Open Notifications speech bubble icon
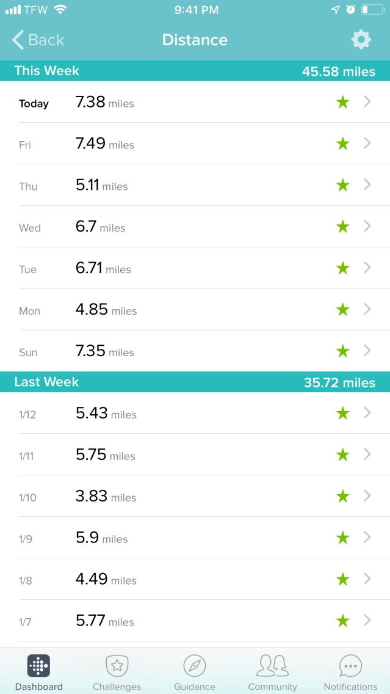The width and height of the screenshot is (390, 694). point(350,666)
